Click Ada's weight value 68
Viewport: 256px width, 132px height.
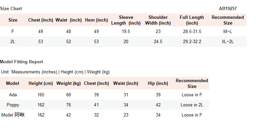tap(69, 95)
